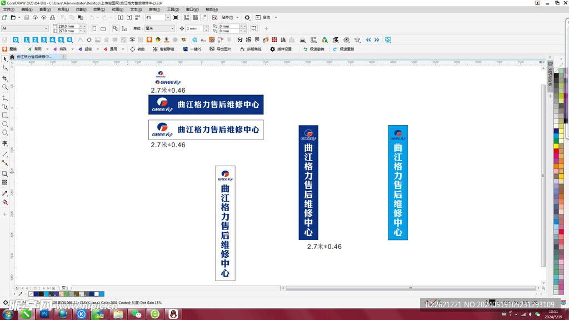
Task: Expand the 特殊 plugin dropdown arrow
Action: coord(72,49)
